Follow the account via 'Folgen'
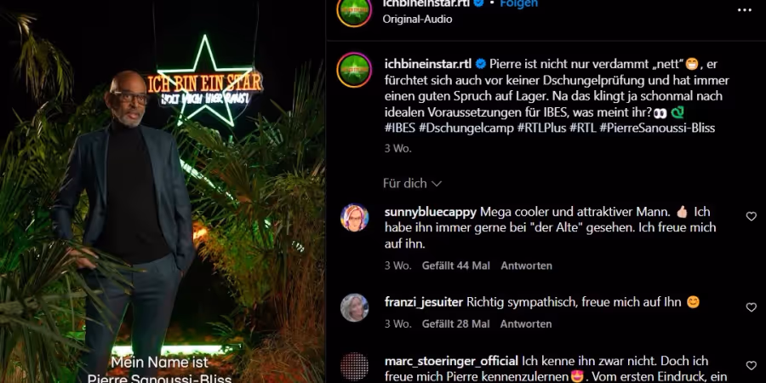The width and height of the screenshot is (766, 383). click(x=519, y=3)
